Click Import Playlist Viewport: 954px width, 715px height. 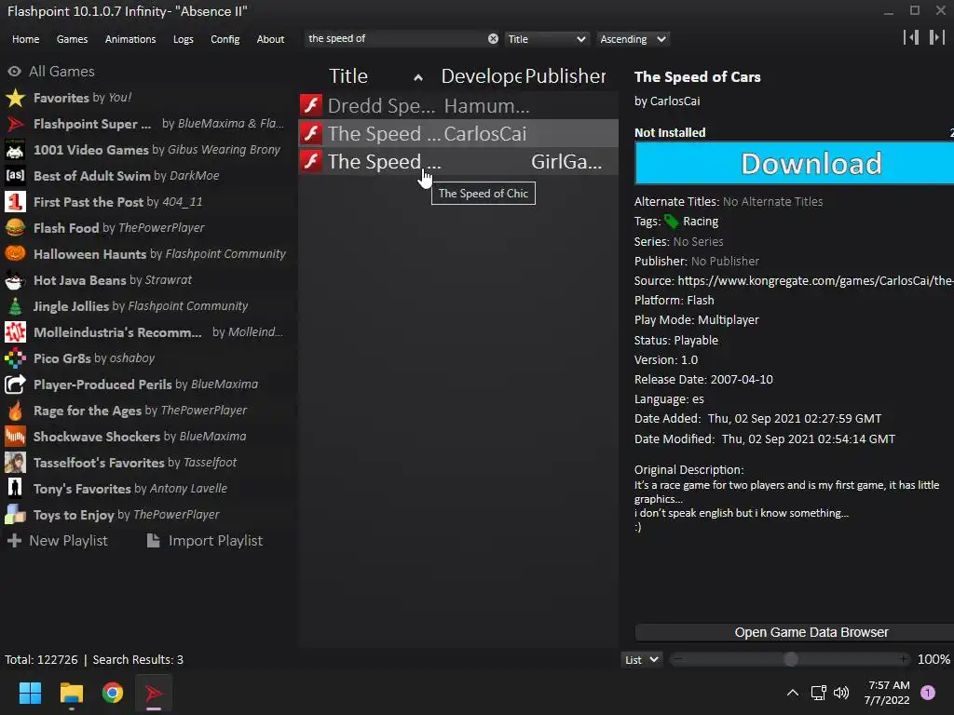pyautogui.click(x=205, y=541)
